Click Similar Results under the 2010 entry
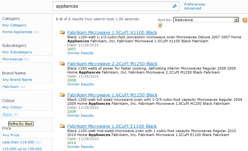Screen dimensions: 248x151 click(x=80, y=147)
